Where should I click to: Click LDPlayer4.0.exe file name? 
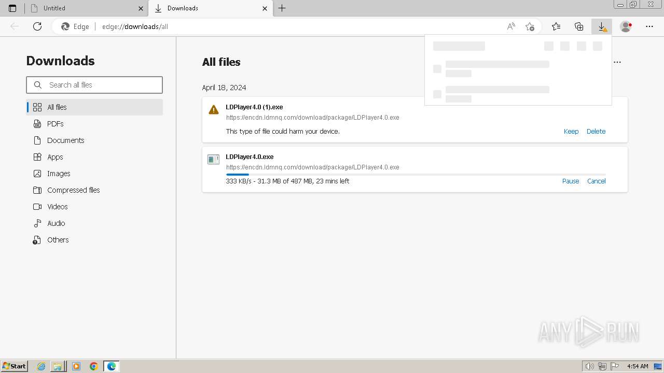pyautogui.click(x=250, y=157)
